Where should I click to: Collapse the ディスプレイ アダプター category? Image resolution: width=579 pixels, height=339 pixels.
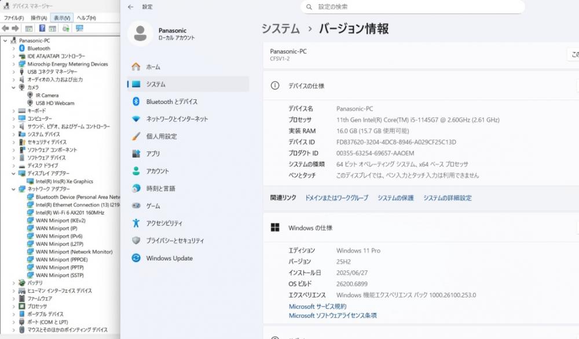point(14,173)
